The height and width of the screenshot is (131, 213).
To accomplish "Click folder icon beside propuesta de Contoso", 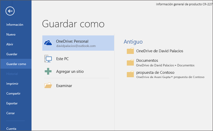I will click(130, 74).
